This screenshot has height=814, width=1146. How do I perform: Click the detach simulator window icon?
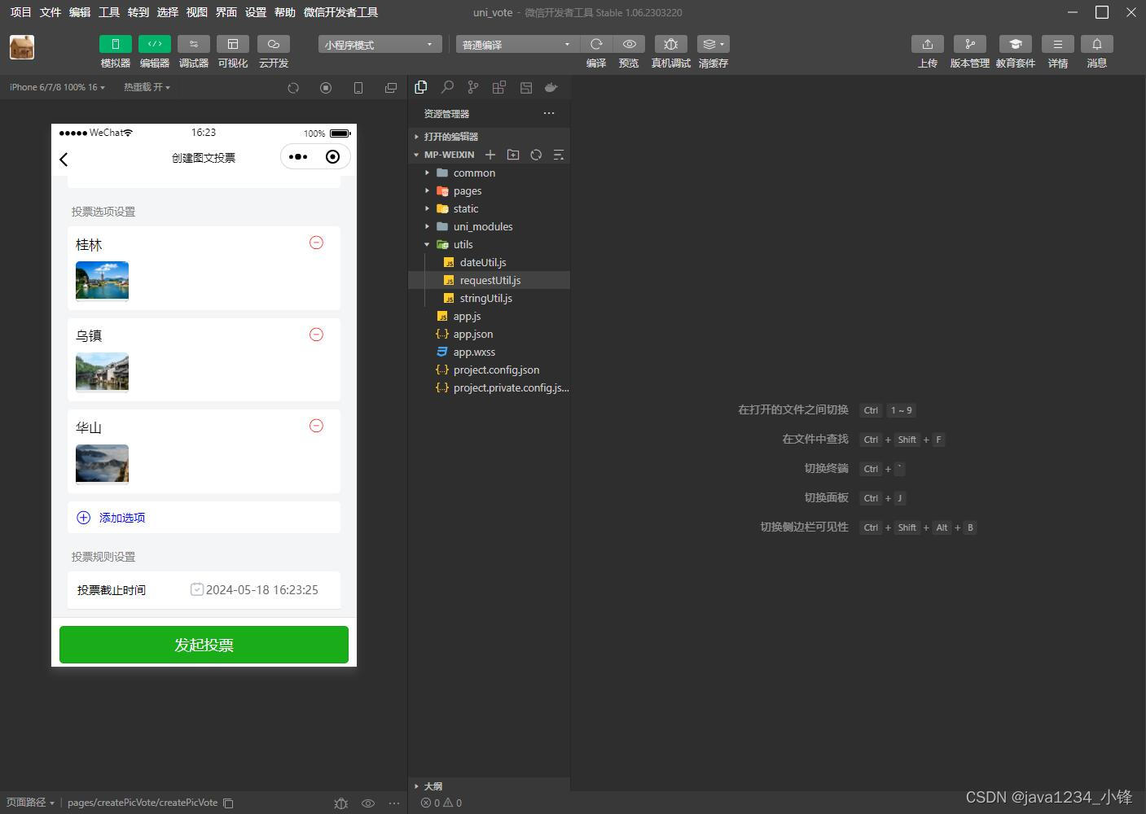[391, 88]
